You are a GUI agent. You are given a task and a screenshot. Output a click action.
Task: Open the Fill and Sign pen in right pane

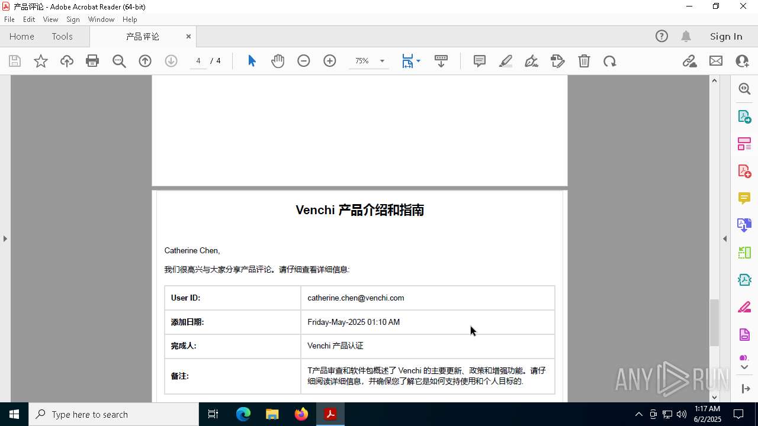744,307
